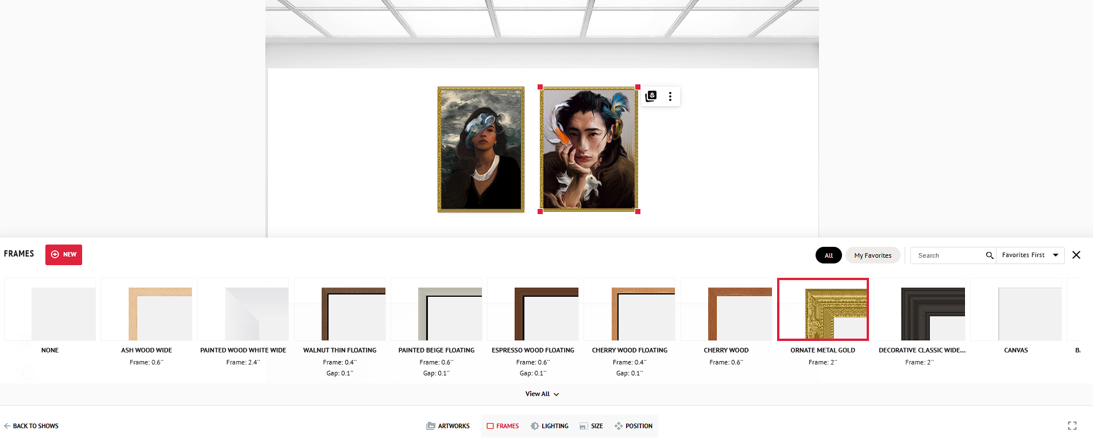Create a new frame with NEW button

(x=64, y=255)
